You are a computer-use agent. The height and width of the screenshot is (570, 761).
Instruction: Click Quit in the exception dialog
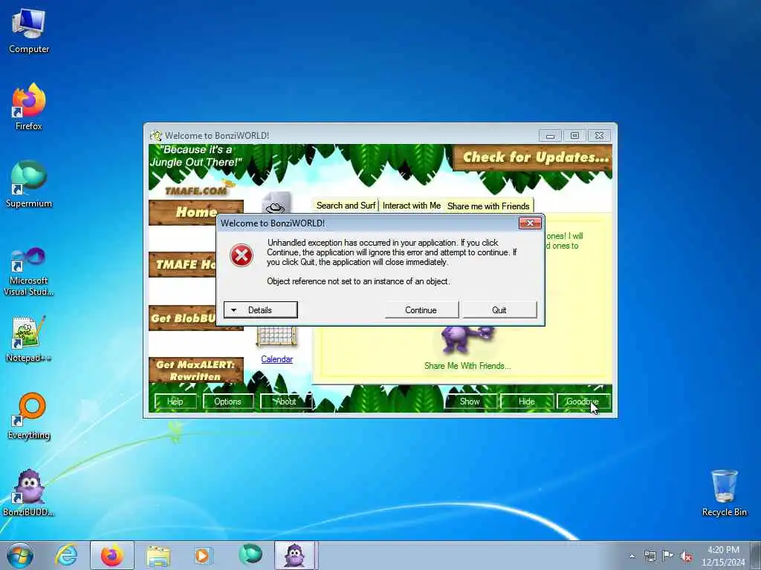pyautogui.click(x=499, y=310)
